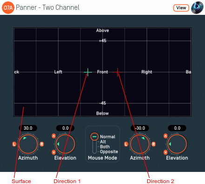The width and height of the screenshot is (205, 184).
Task: Set Mouse Mode to Alt
Action: click(103, 142)
